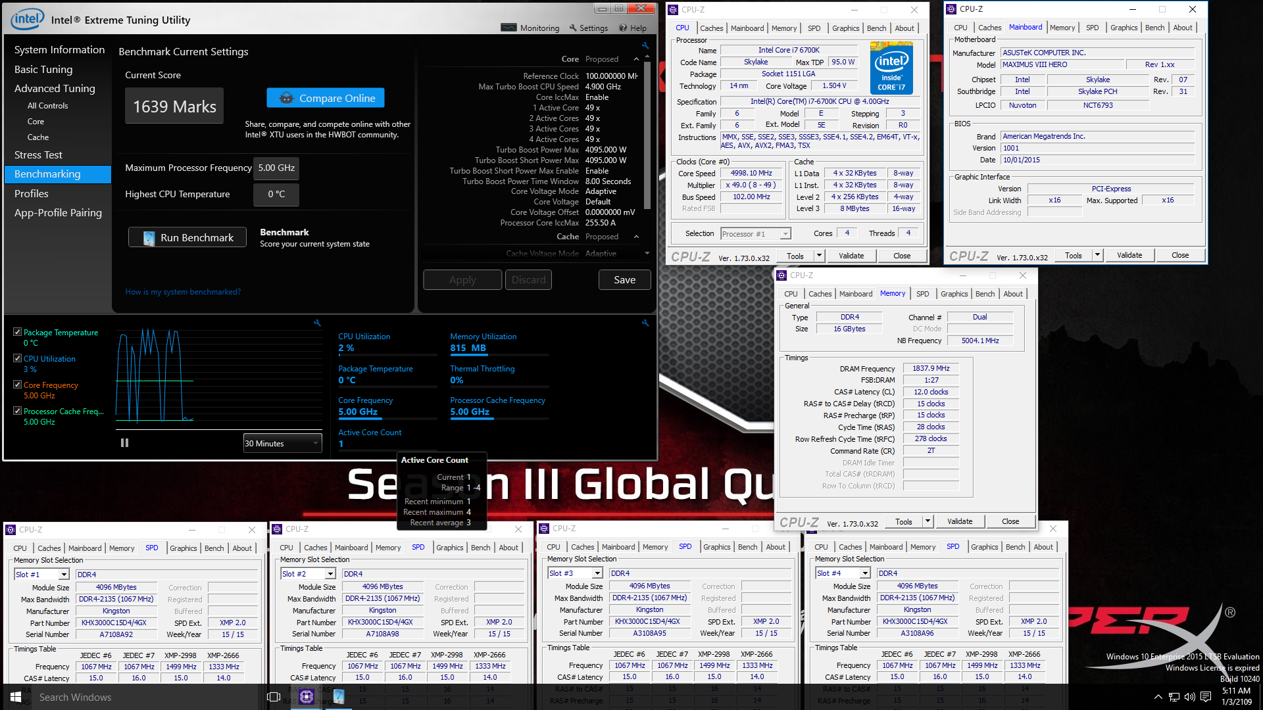Open Task View from the taskbar

pos(274,697)
